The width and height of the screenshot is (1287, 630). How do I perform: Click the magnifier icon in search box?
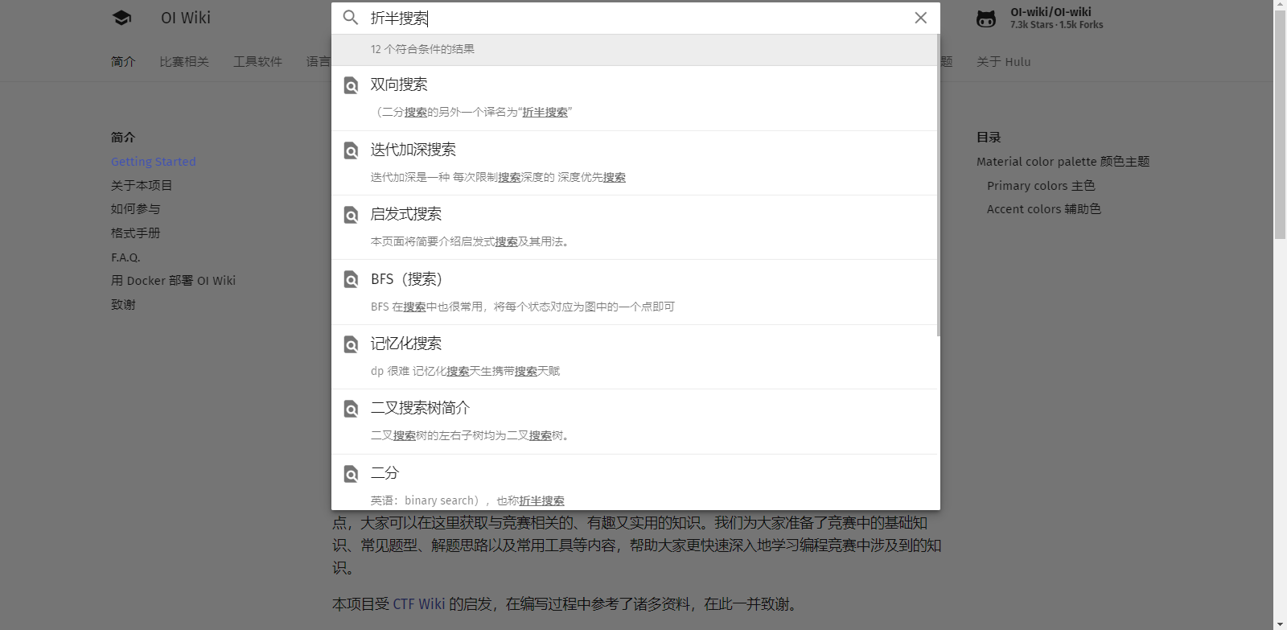point(351,18)
